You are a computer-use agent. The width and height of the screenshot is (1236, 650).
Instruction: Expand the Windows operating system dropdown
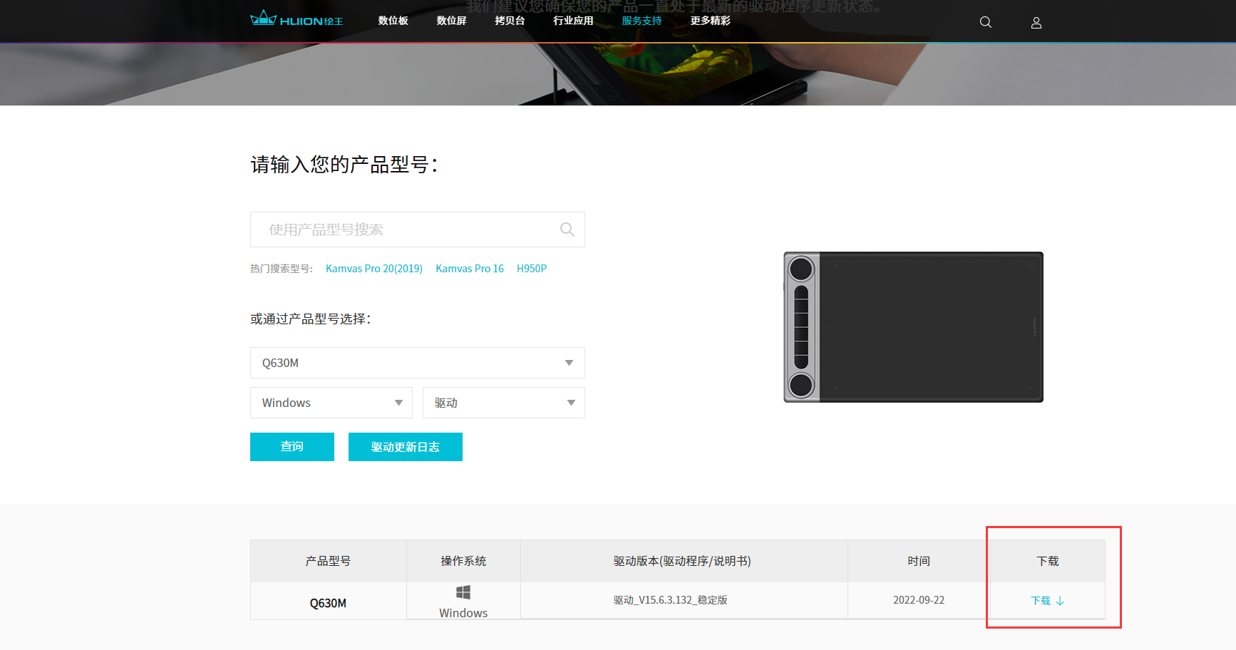click(x=331, y=403)
